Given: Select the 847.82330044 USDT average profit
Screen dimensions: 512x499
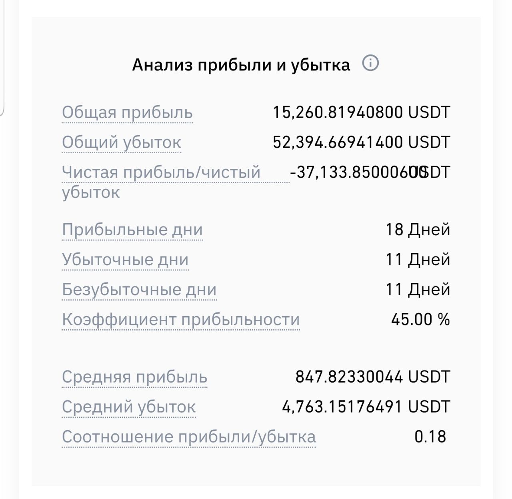Looking at the screenshot, I should 373,377.
